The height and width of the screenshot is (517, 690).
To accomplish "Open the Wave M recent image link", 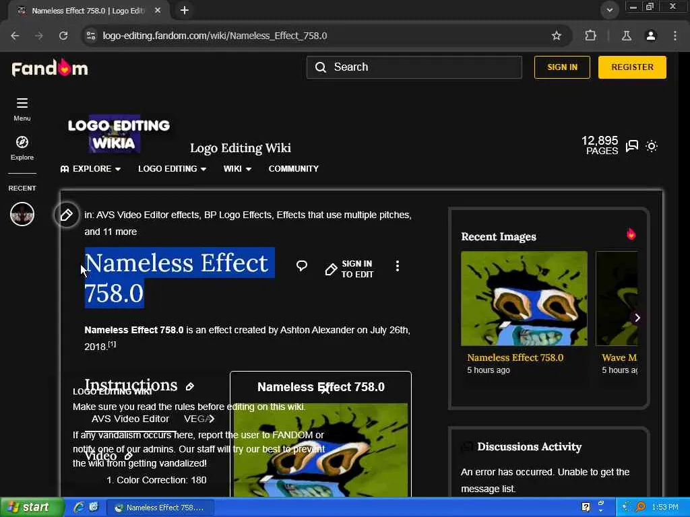I will pos(619,357).
